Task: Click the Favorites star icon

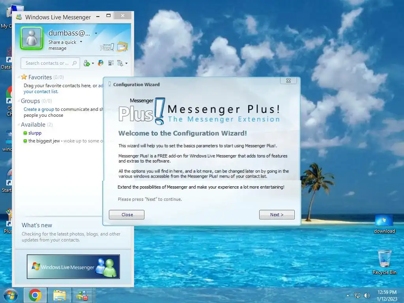Action: (24, 77)
